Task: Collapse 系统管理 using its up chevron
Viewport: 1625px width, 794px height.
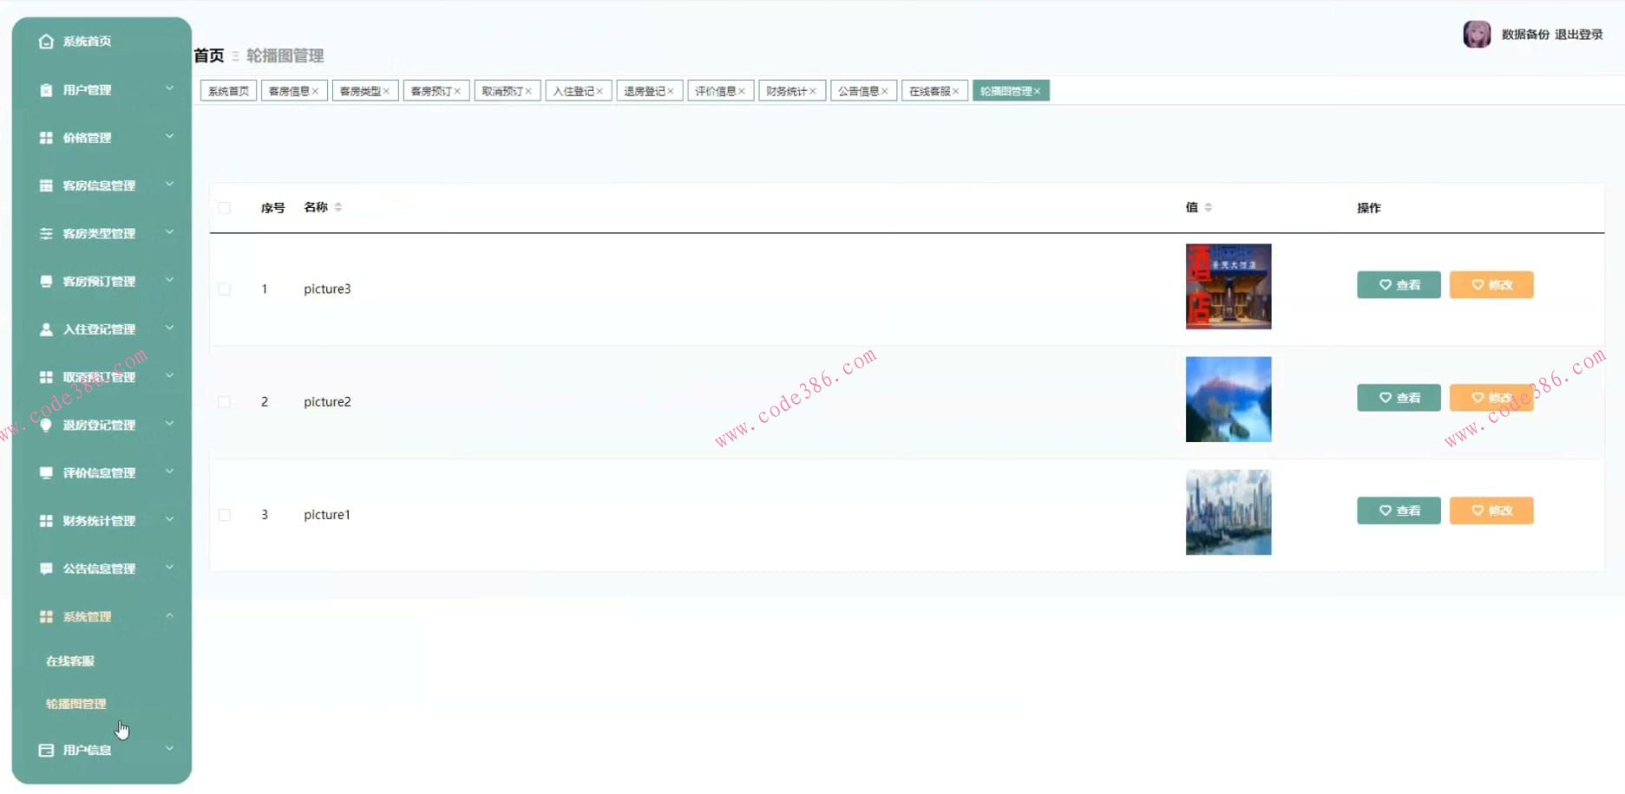Action: 170,615
